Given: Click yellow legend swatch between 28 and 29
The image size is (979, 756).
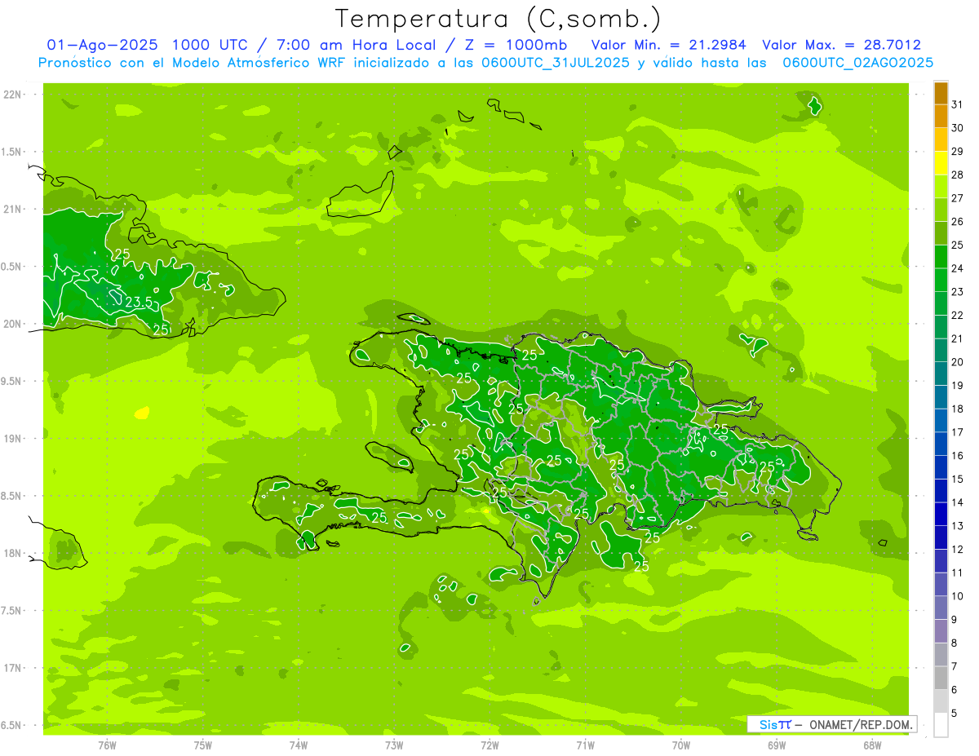Looking at the screenshot, I should coord(941,163).
